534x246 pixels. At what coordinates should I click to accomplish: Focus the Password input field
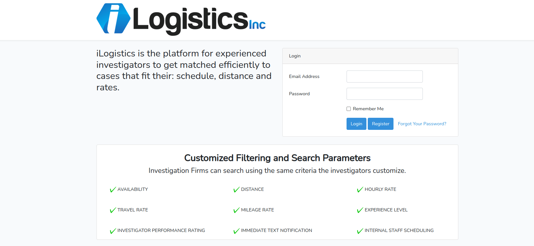[384, 94]
